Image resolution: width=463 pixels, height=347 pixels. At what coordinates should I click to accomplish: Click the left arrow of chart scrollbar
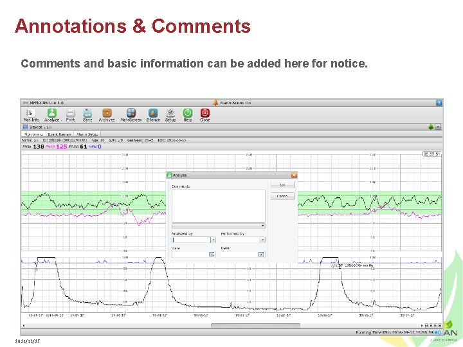pos(24,326)
